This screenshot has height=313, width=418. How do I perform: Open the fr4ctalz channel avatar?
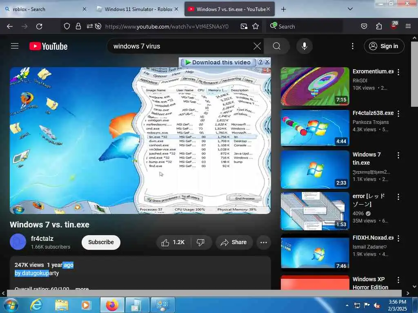(18, 242)
